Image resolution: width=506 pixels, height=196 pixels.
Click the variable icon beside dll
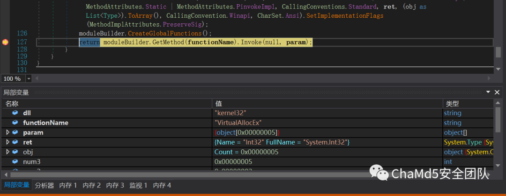(x=15, y=113)
